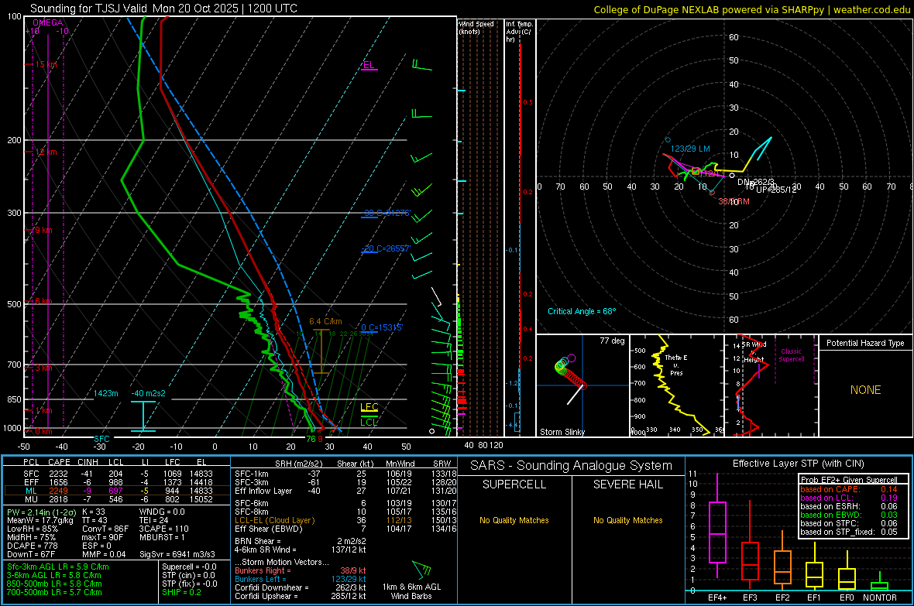Select the highlighted ML parcel row
Image resolution: width=914 pixels, height=606 pixels.
click(115, 491)
